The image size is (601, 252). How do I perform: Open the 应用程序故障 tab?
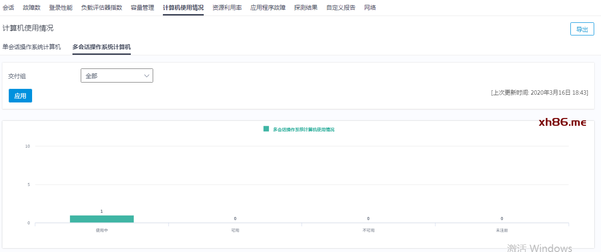pos(268,8)
